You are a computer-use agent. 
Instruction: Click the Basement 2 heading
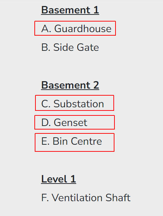click(x=70, y=85)
